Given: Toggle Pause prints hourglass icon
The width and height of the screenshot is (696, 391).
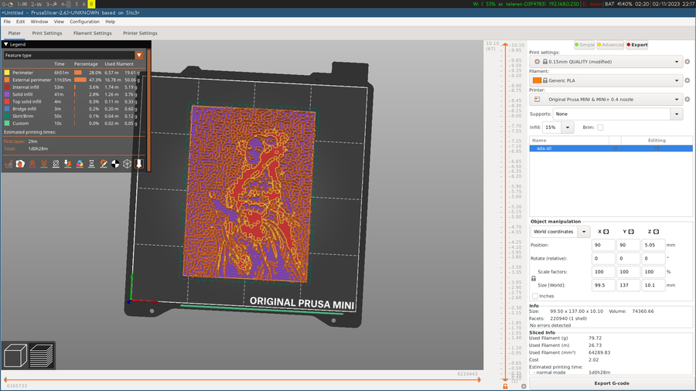Looking at the screenshot, I should [x=91, y=164].
